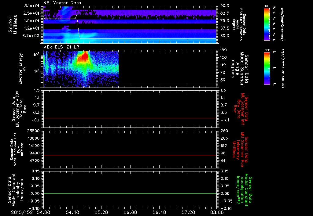Click the 3.1e+01 sector tick value
Viewport: 313px width, 216px height.
[x=32, y=6]
